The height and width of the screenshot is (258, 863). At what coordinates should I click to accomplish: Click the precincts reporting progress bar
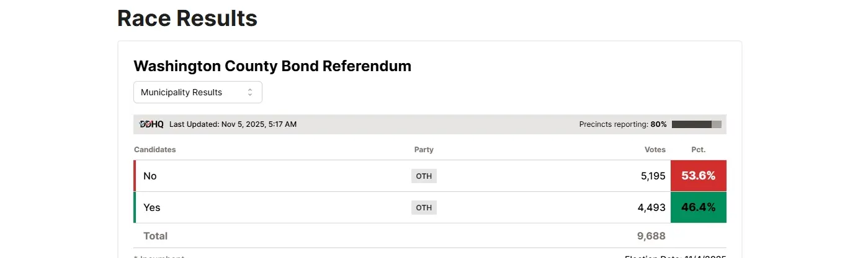[x=696, y=124]
